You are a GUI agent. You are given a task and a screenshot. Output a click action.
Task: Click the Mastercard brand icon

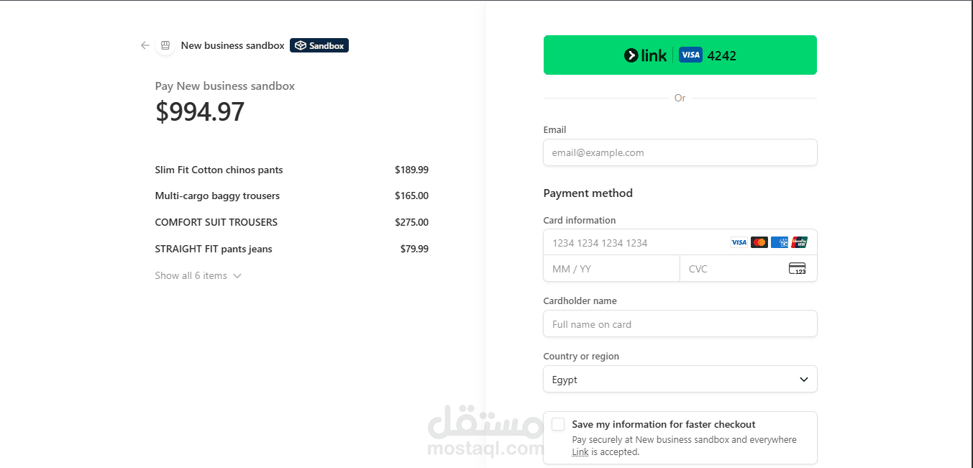point(759,242)
